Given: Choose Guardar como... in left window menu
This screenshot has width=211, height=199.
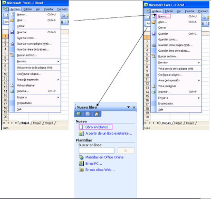Looking at the screenshot, I should click(26, 38).
